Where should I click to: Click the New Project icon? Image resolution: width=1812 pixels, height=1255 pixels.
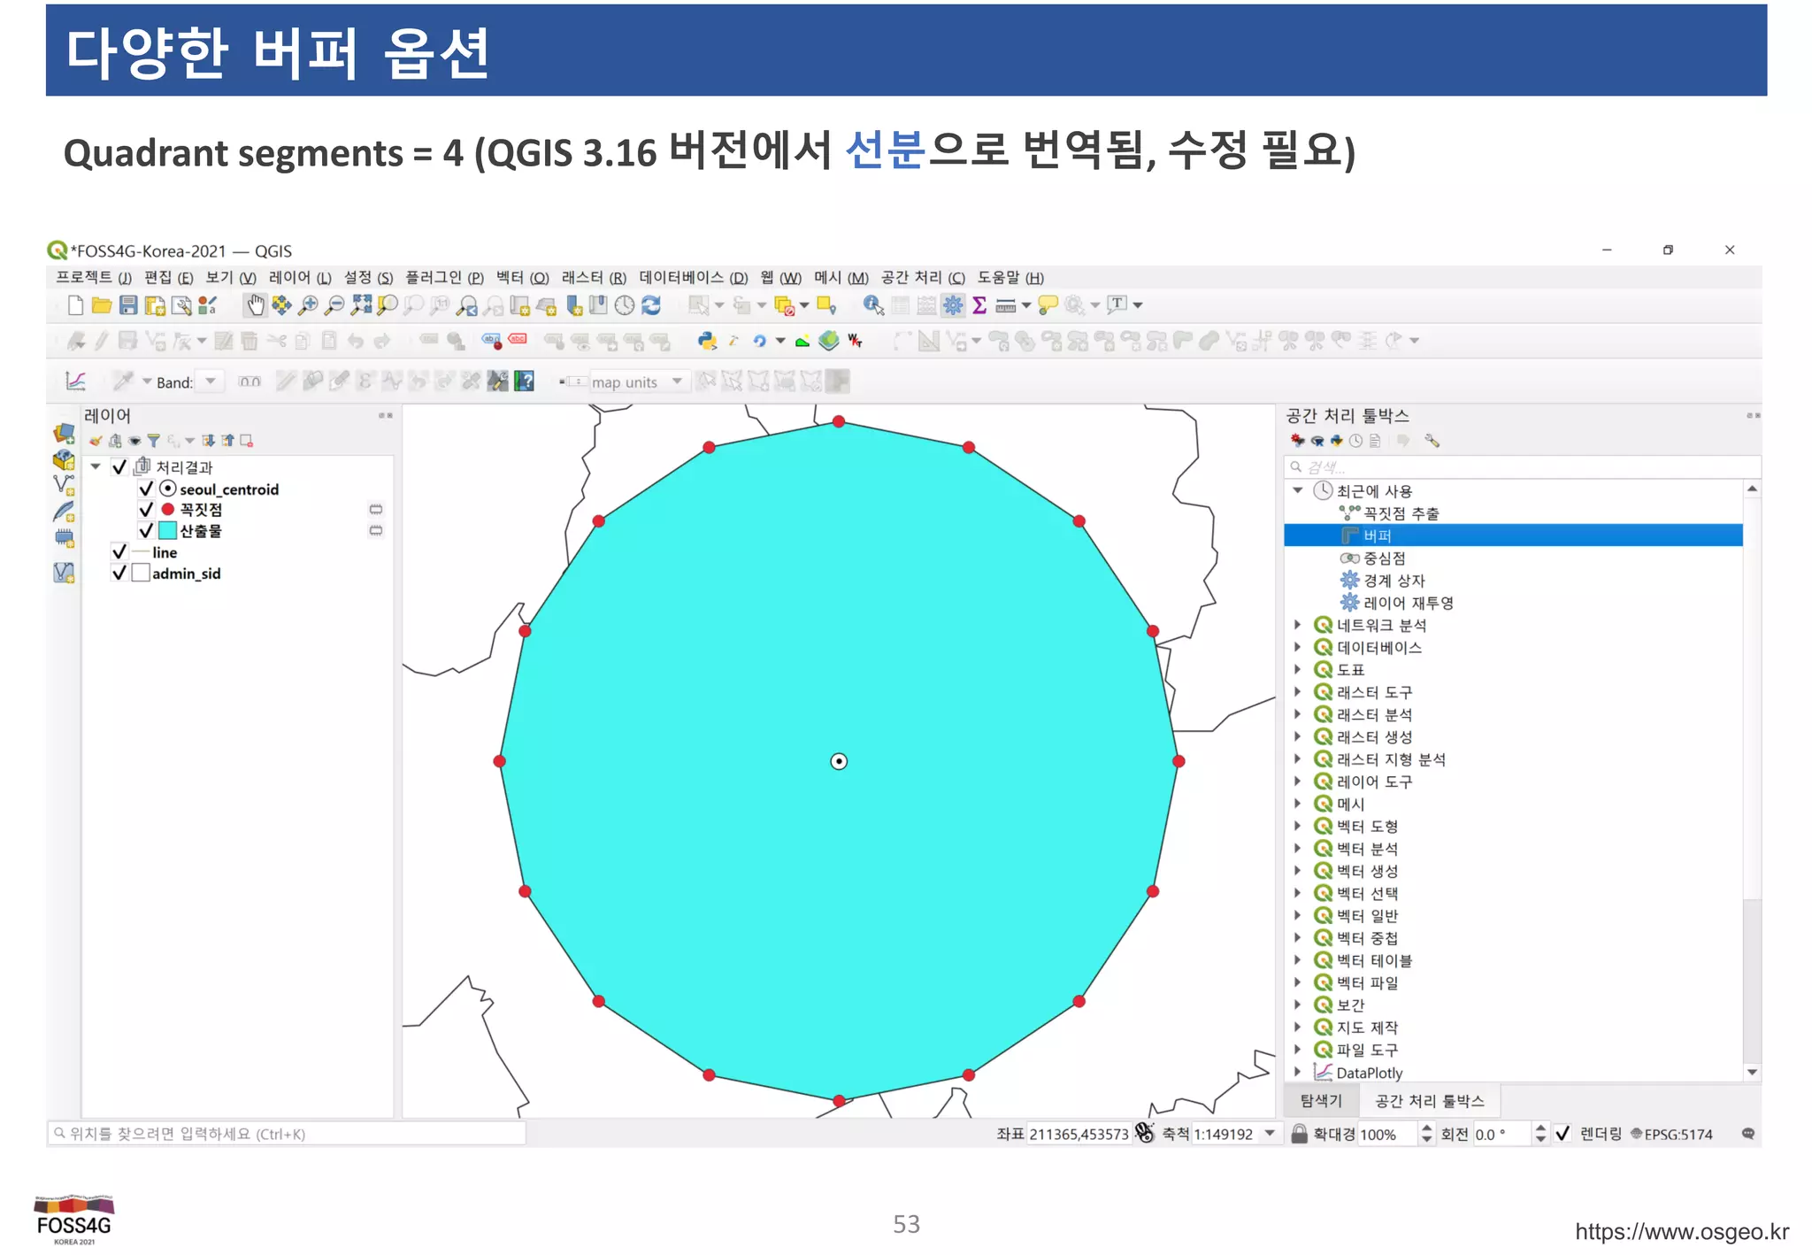point(75,305)
